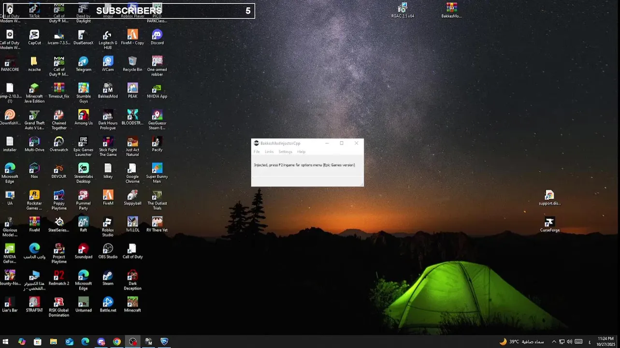Switch to Rocket League on the taskbar
The image size is (620, 348).
point(164,342)
